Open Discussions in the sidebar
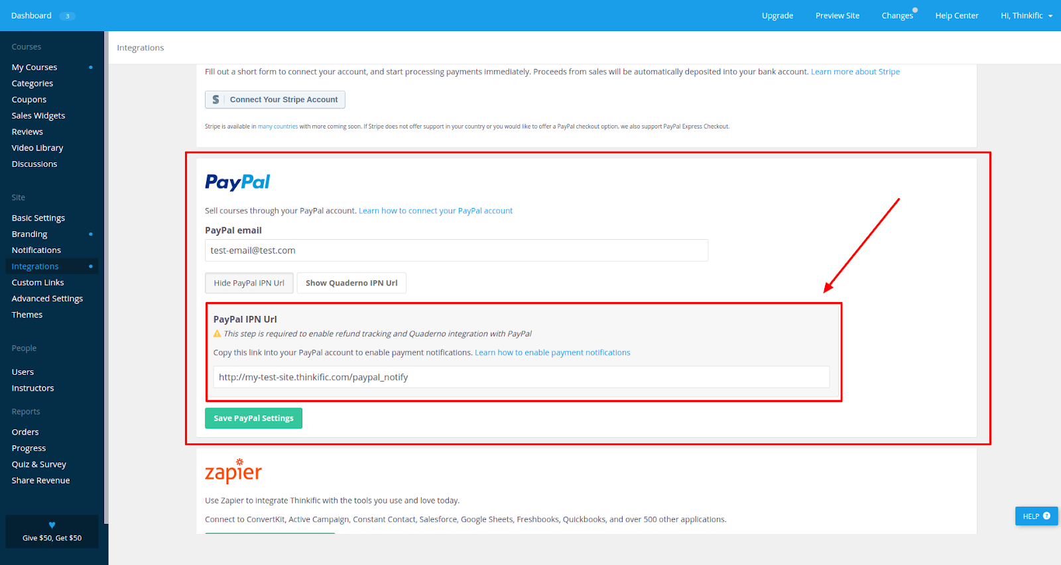The width and height of the screenshot is (1061, 565). click(34, 164)
